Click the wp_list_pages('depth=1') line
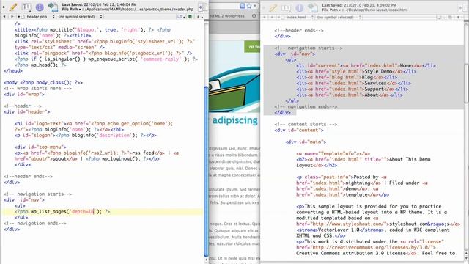This screenshot has width=469, height=264. pos(62,212)
